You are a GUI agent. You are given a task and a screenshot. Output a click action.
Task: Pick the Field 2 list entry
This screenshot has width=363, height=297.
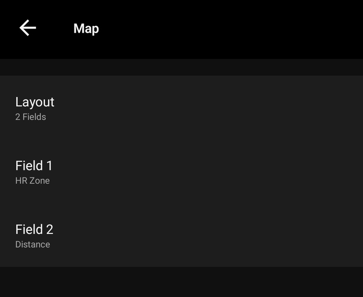181,235
